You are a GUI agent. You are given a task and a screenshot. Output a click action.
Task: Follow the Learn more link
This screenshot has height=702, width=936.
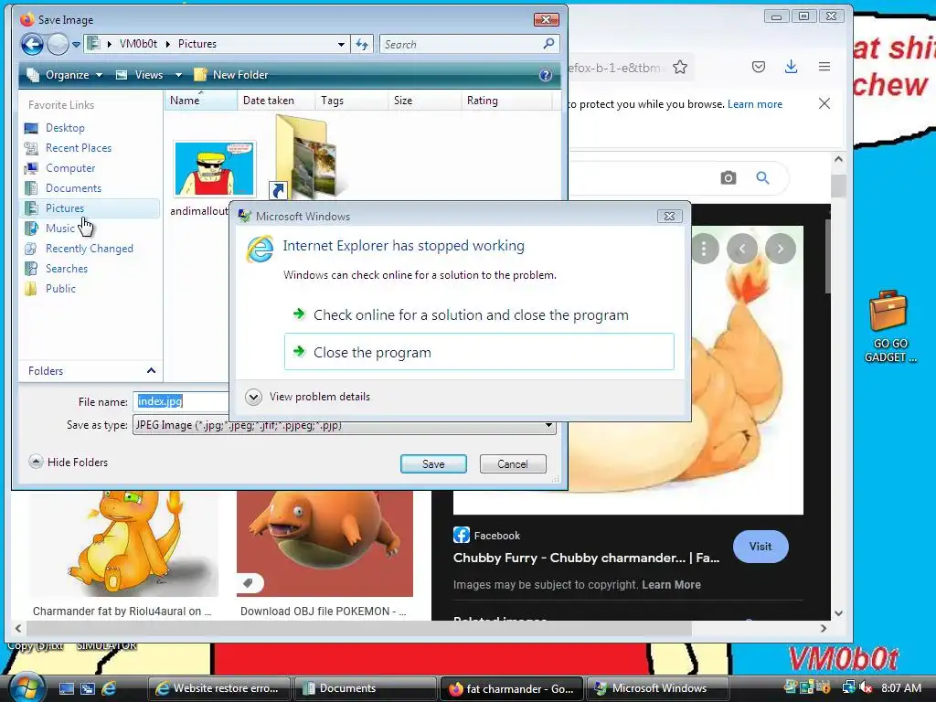pos(754,104)
